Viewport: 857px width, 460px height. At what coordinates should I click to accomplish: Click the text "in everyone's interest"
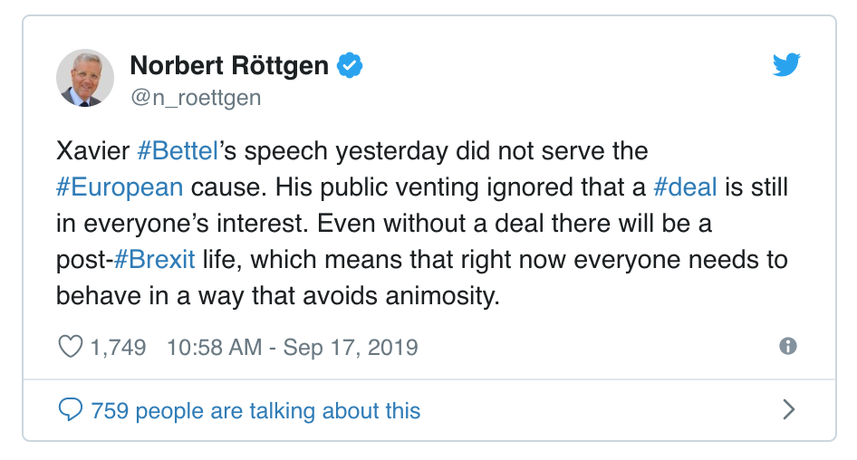click(x=181, y=224)
